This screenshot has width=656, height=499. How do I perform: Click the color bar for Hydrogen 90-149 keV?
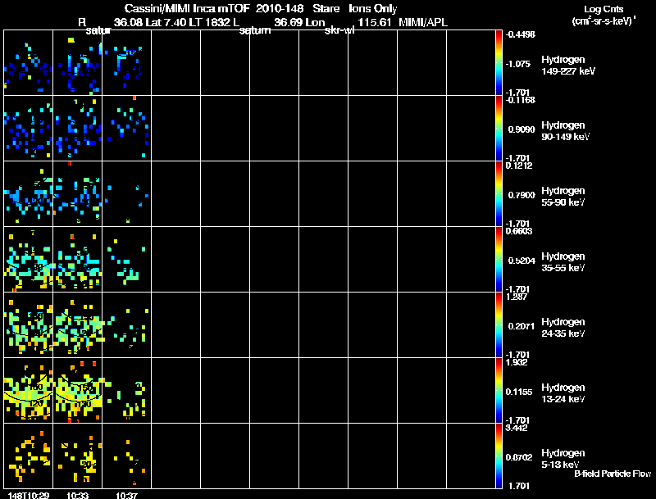(499, 129)
